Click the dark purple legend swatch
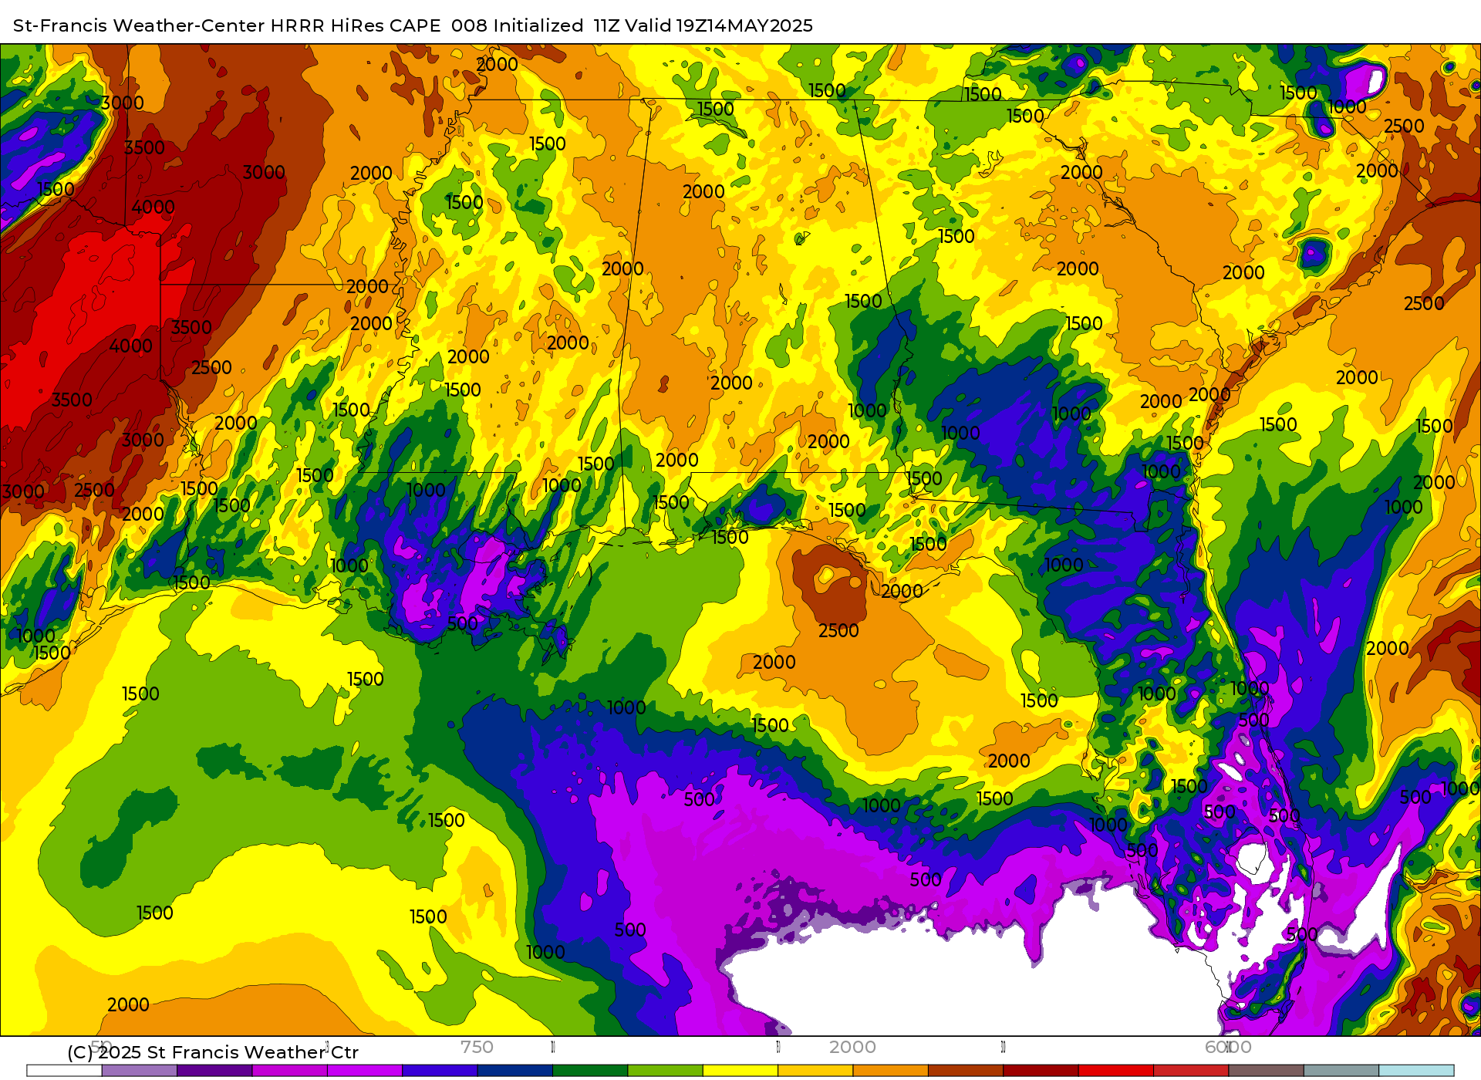 [x=214, y=1071]
